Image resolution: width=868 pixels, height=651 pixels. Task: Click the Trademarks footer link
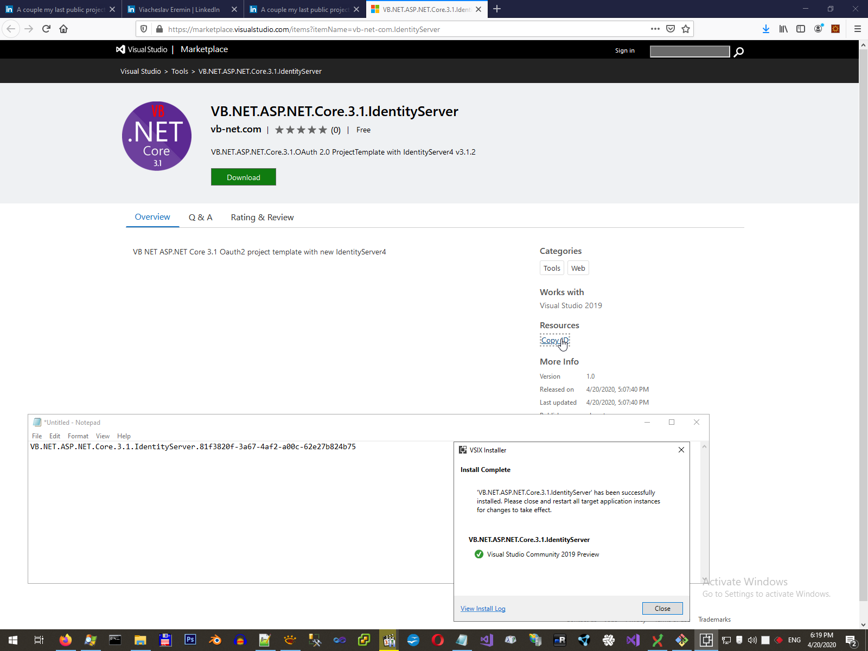coord(714,620)
